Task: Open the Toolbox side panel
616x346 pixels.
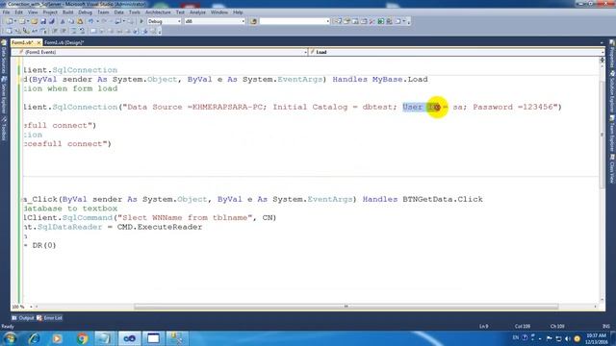Action: [x=4, y=130]
